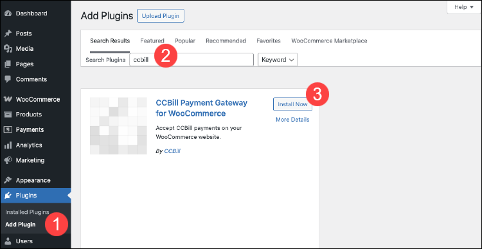Click the Marketing megaphone icon
This screenshot has width=482, height=249.
(x=8, y=160)
